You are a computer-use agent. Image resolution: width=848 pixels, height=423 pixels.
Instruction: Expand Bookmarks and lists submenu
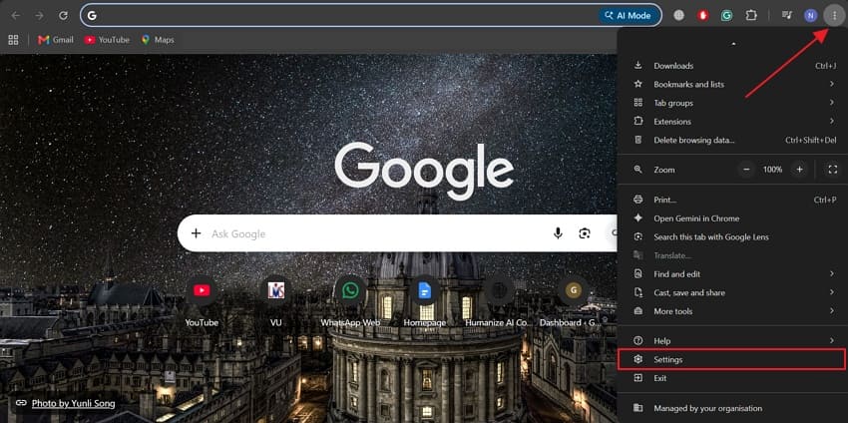(733, 85)
